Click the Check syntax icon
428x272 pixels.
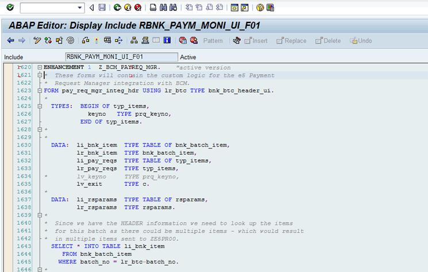point(86,41)
